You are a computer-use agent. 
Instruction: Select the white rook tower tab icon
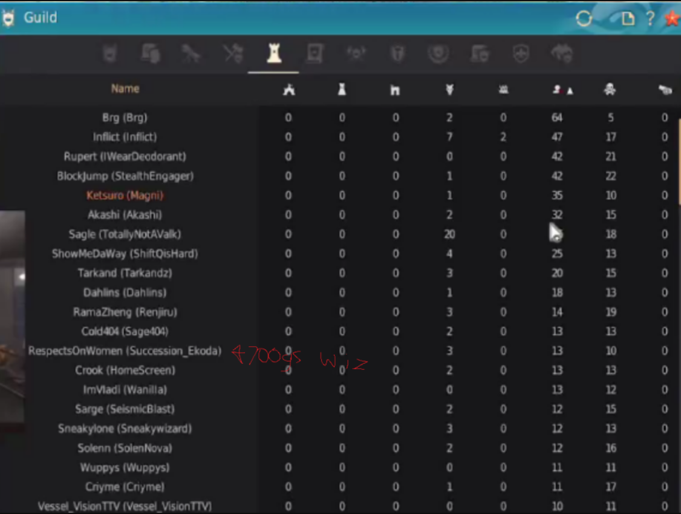tap(273, 53)
